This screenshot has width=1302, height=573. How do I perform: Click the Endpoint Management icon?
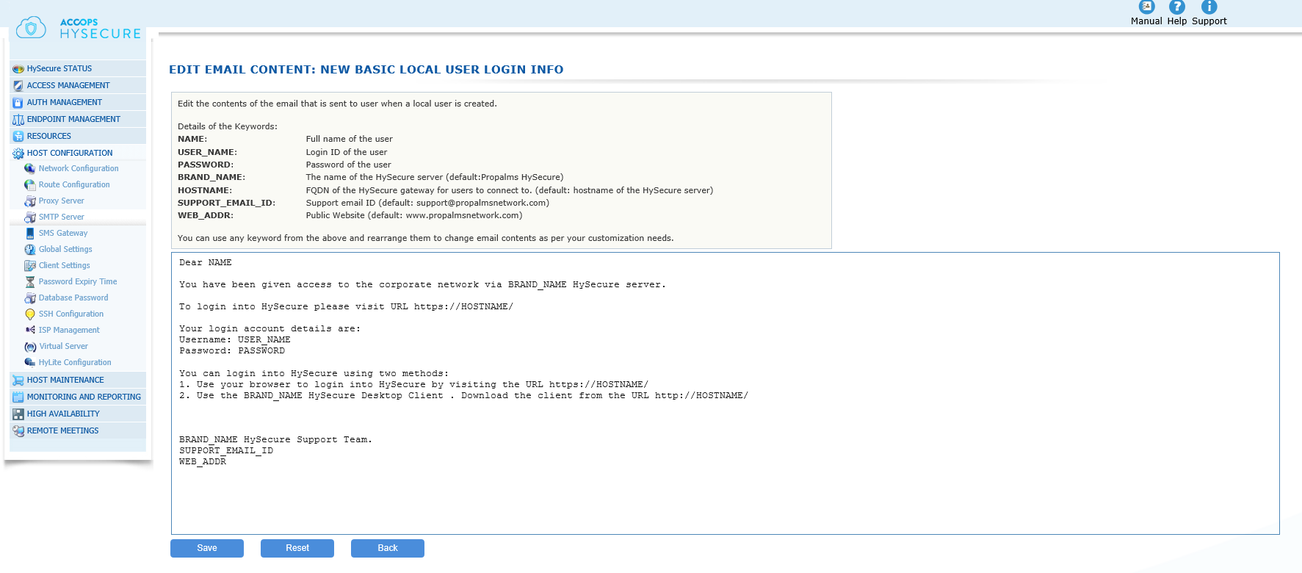click(x=18, y=120)
